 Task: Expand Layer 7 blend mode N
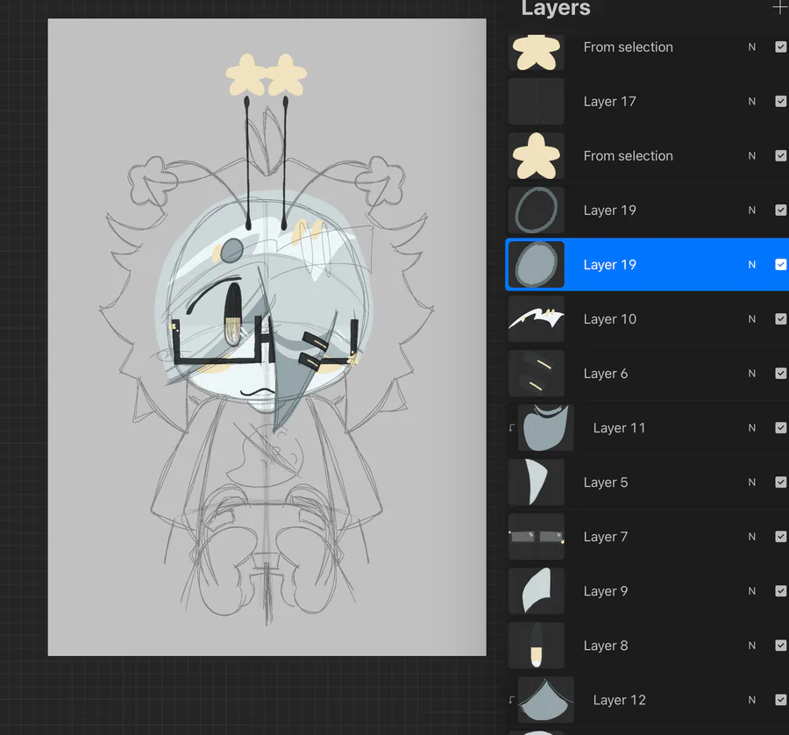(752, 536)
